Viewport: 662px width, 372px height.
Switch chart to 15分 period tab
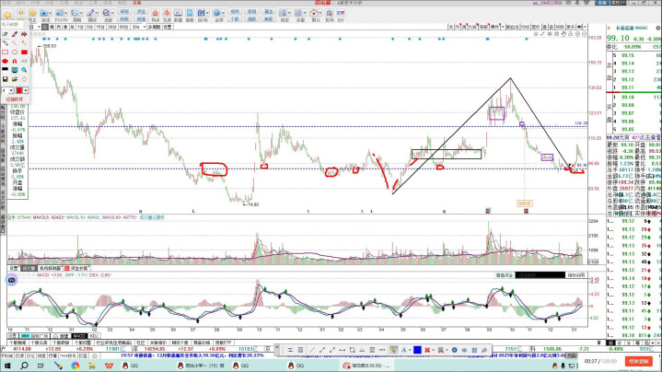pyautogui.click(x=99, y=28)
